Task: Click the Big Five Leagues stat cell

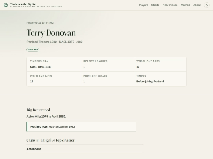Action: 106,64
